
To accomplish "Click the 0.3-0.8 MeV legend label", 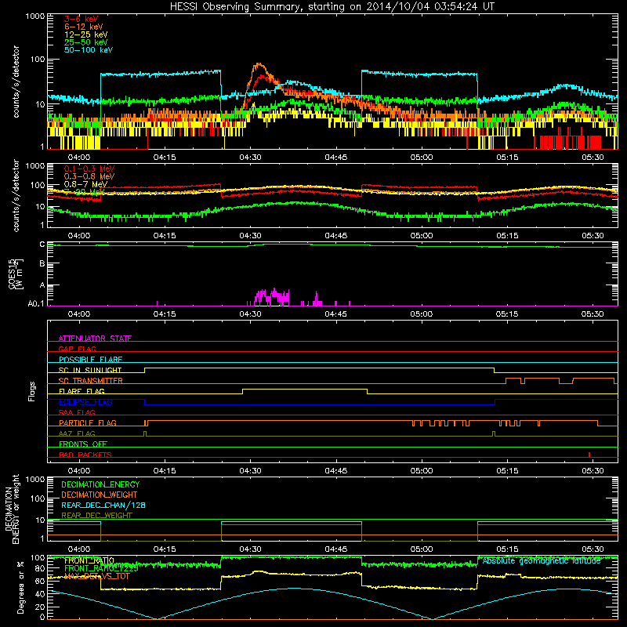I will coord(89,176).
